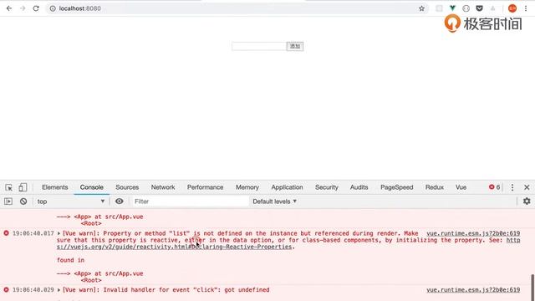Focus the todo text input field

pos(259,47)
